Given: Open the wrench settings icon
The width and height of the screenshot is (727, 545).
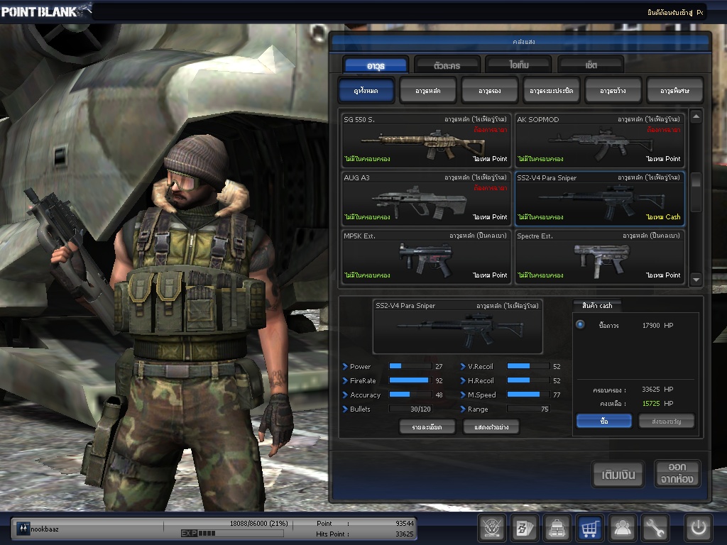Looking at the screenshot, I should pyautogui.click(x=655, y=527).
